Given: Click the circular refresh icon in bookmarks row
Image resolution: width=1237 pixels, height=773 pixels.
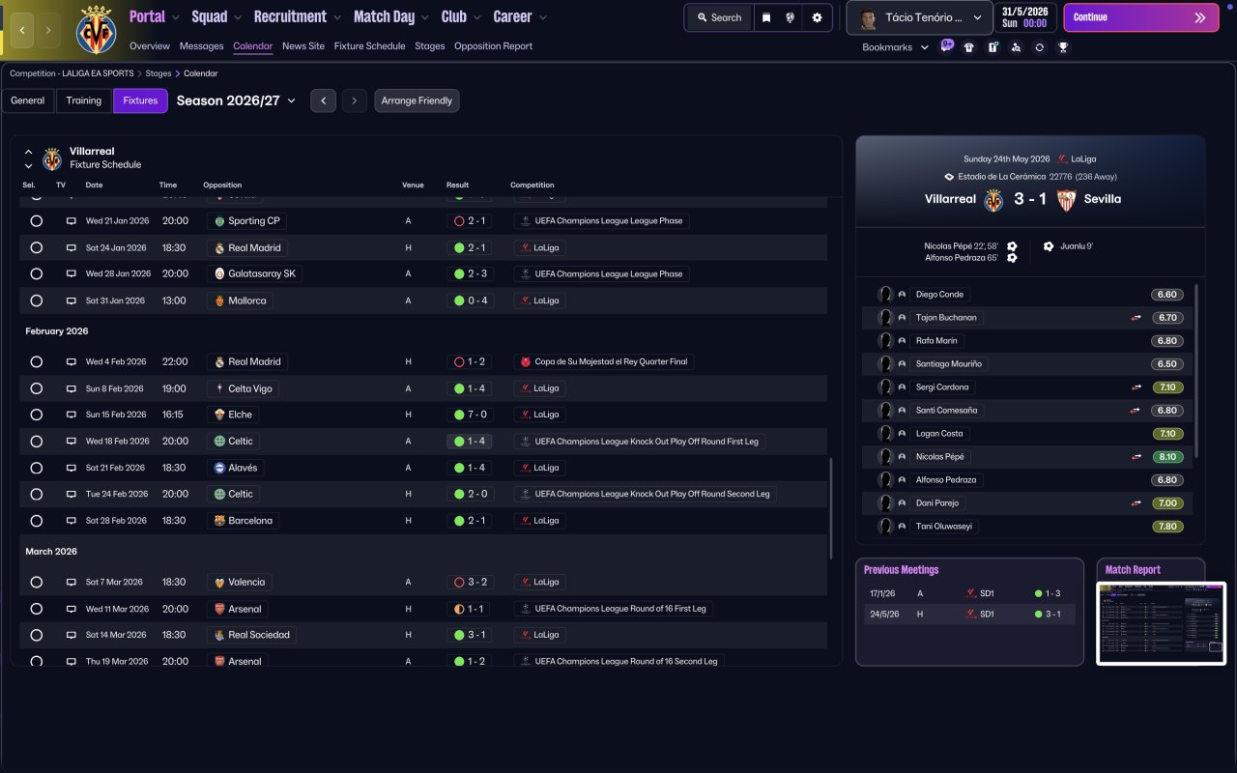Looking at the screenshot, I should [x=1040, y=47].
